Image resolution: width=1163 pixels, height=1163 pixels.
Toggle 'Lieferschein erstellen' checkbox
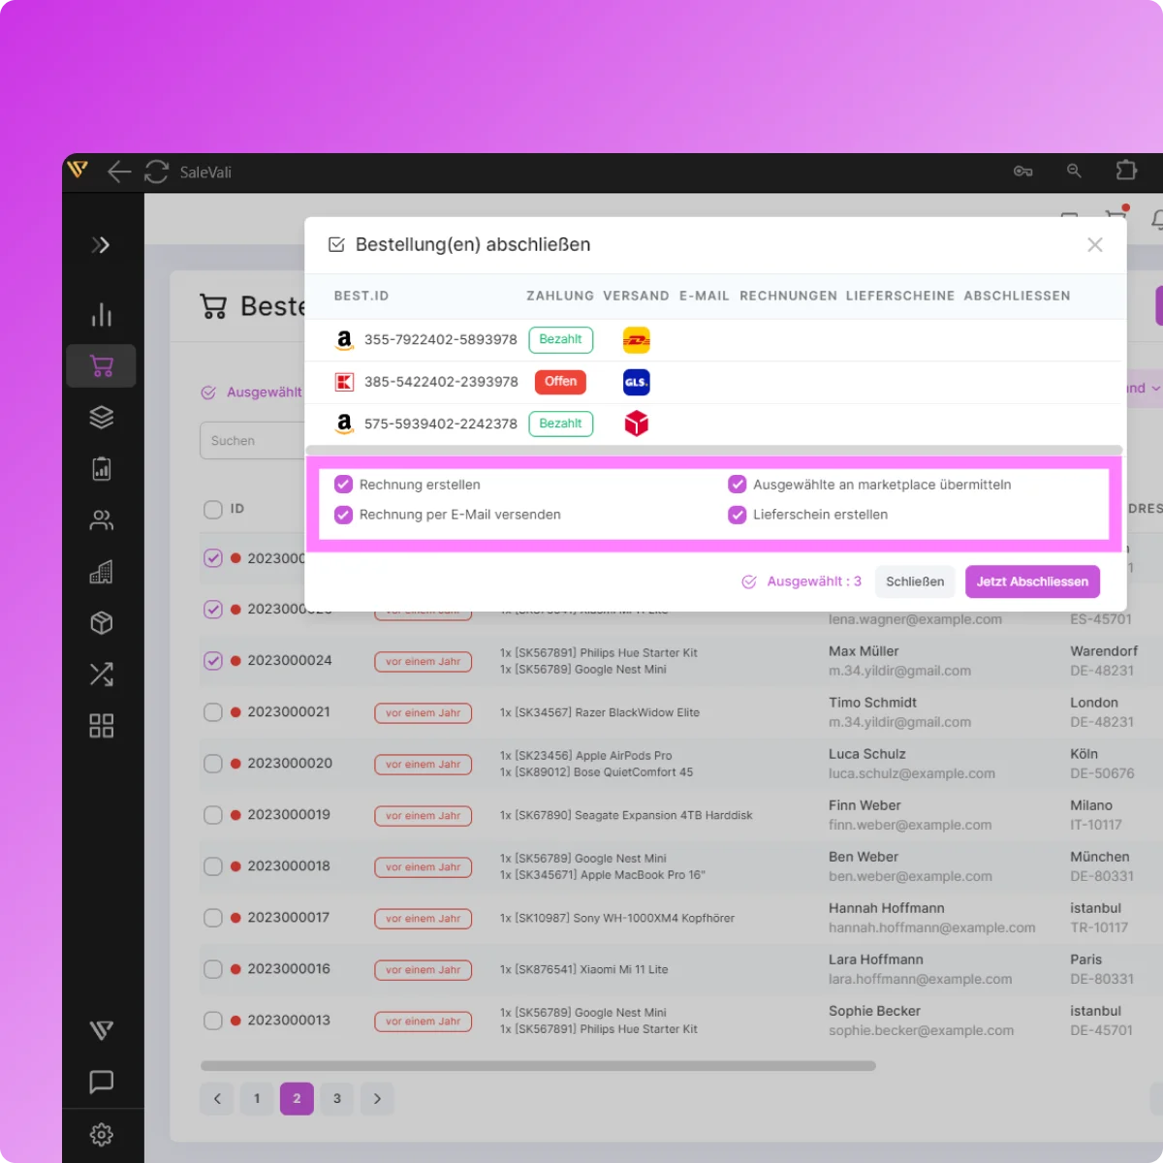point(738,515)
